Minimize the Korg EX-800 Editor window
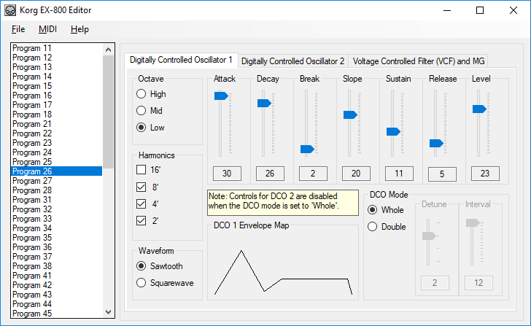 click(x=447, y=10)
